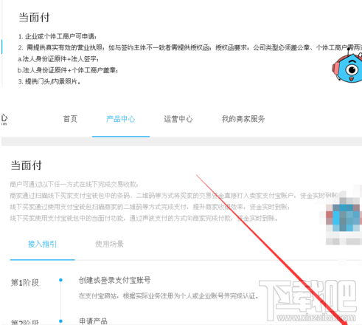The image size is (362, 325).
Task: Click the line '提供门头/内景照片'
Action: click(49, 81)
